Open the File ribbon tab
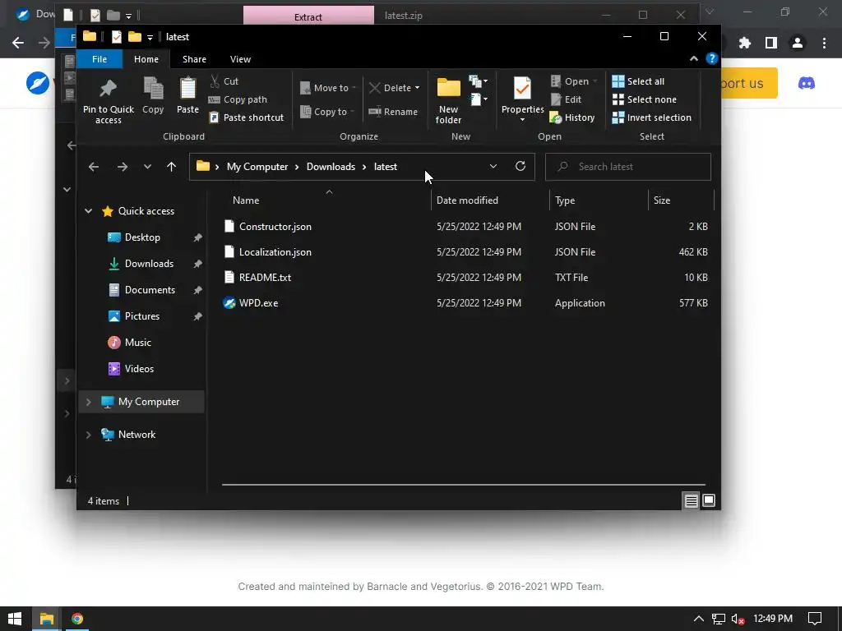 pyautogui.click(x=99, y=59)
